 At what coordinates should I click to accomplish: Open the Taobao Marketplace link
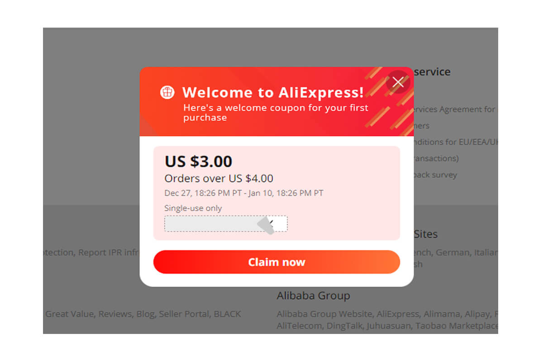[456, 326]
